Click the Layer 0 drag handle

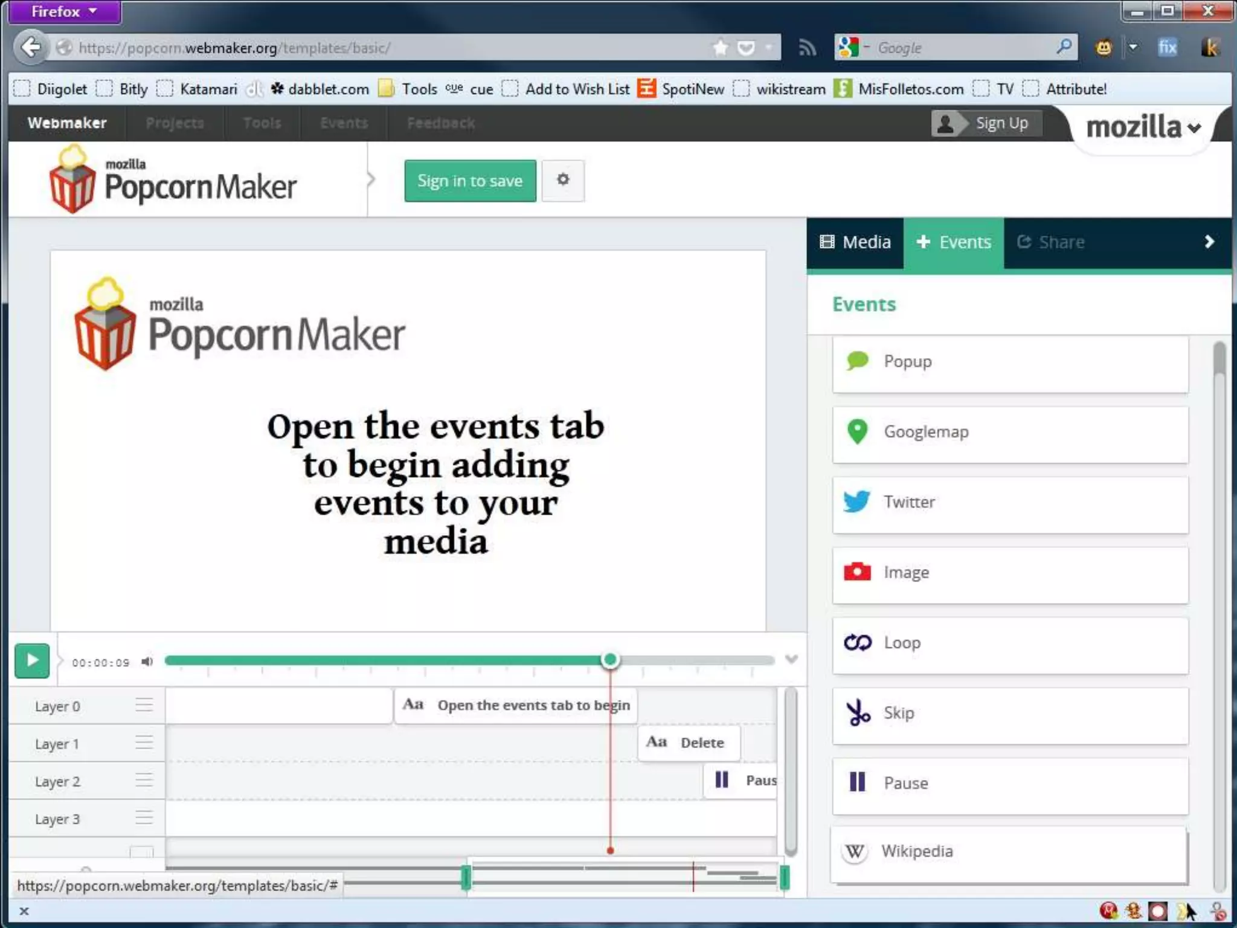144,705
